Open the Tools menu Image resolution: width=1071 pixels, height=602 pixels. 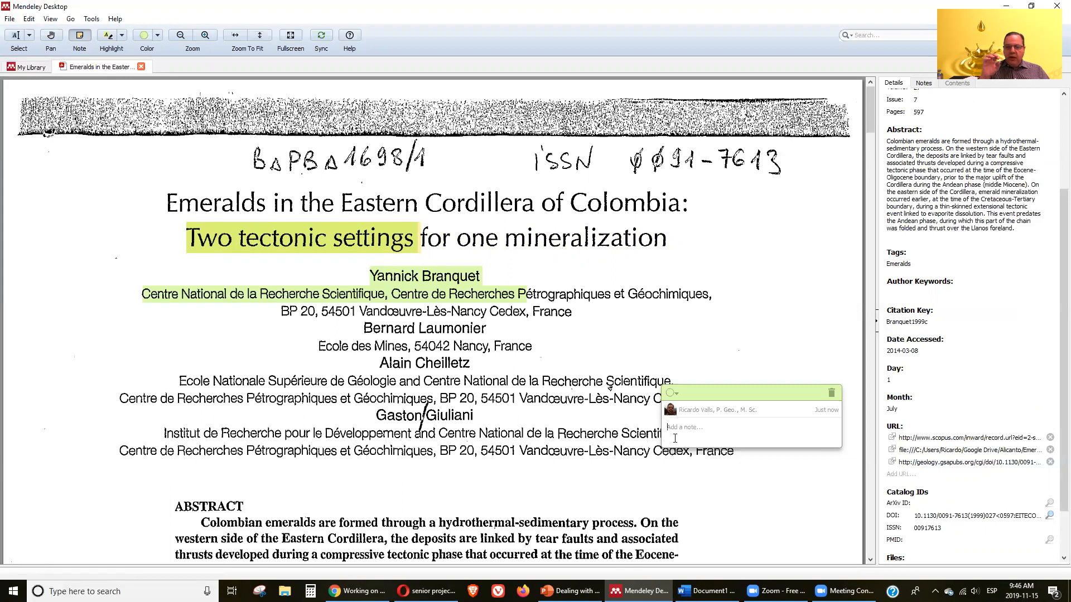click(x=91, y=19)
